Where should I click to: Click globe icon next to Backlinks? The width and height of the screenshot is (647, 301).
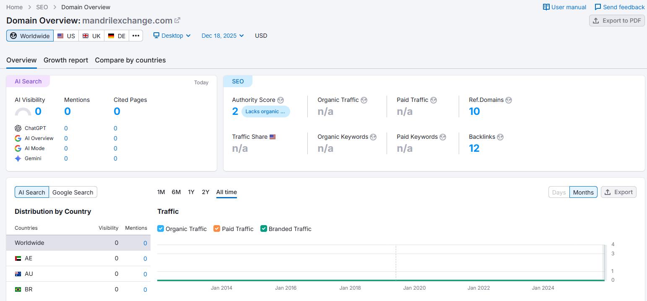tap(500, 137)
